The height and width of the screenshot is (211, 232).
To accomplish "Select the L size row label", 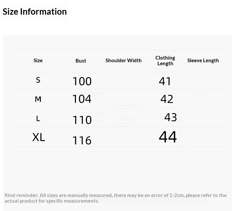I will pos(38,119).
